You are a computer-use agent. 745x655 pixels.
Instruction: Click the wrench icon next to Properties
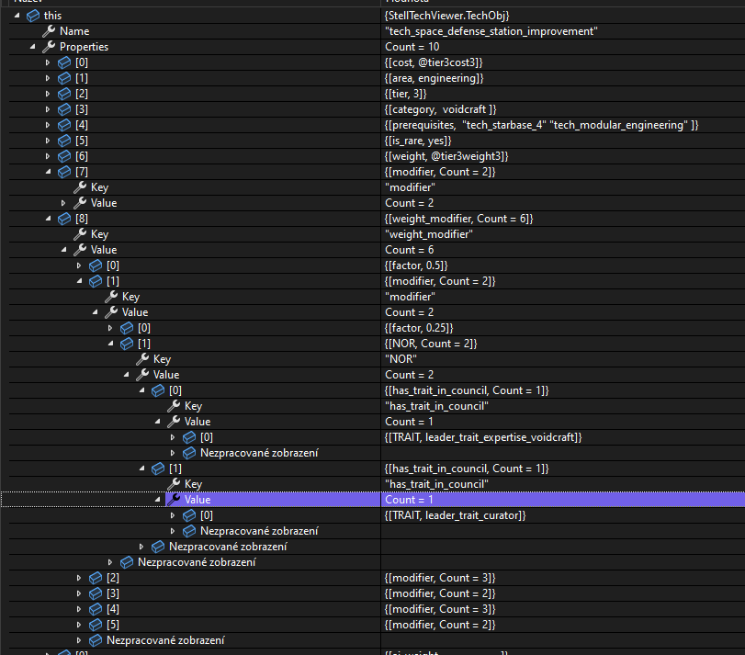click(x=49, y=47)
